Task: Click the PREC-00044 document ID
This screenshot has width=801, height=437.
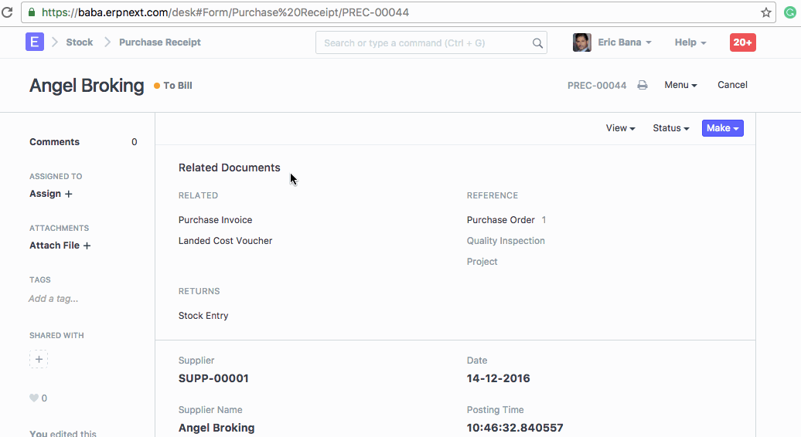Action: (x=597, y=86)
